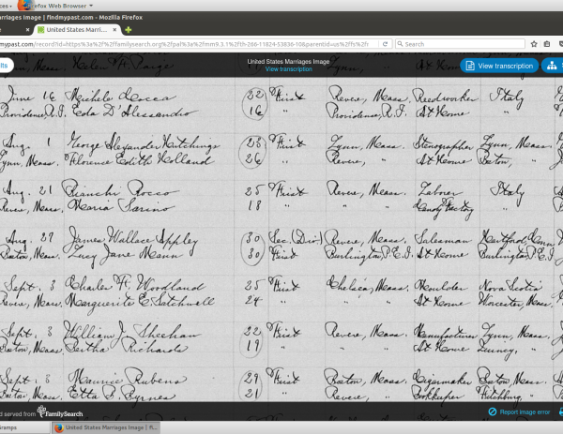Click the Pocket shield icon in toolbar

click(x=559, y=43)
